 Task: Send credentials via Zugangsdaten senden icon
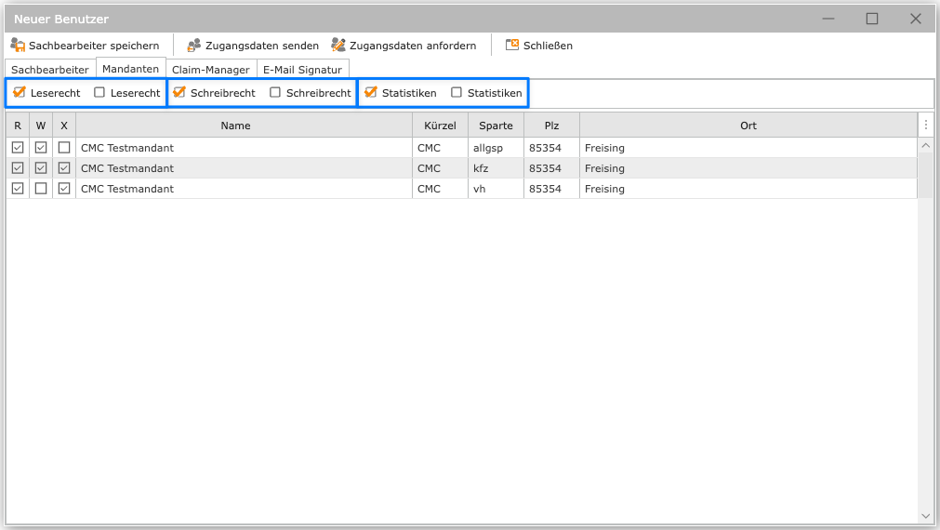(x=194, y=45)
